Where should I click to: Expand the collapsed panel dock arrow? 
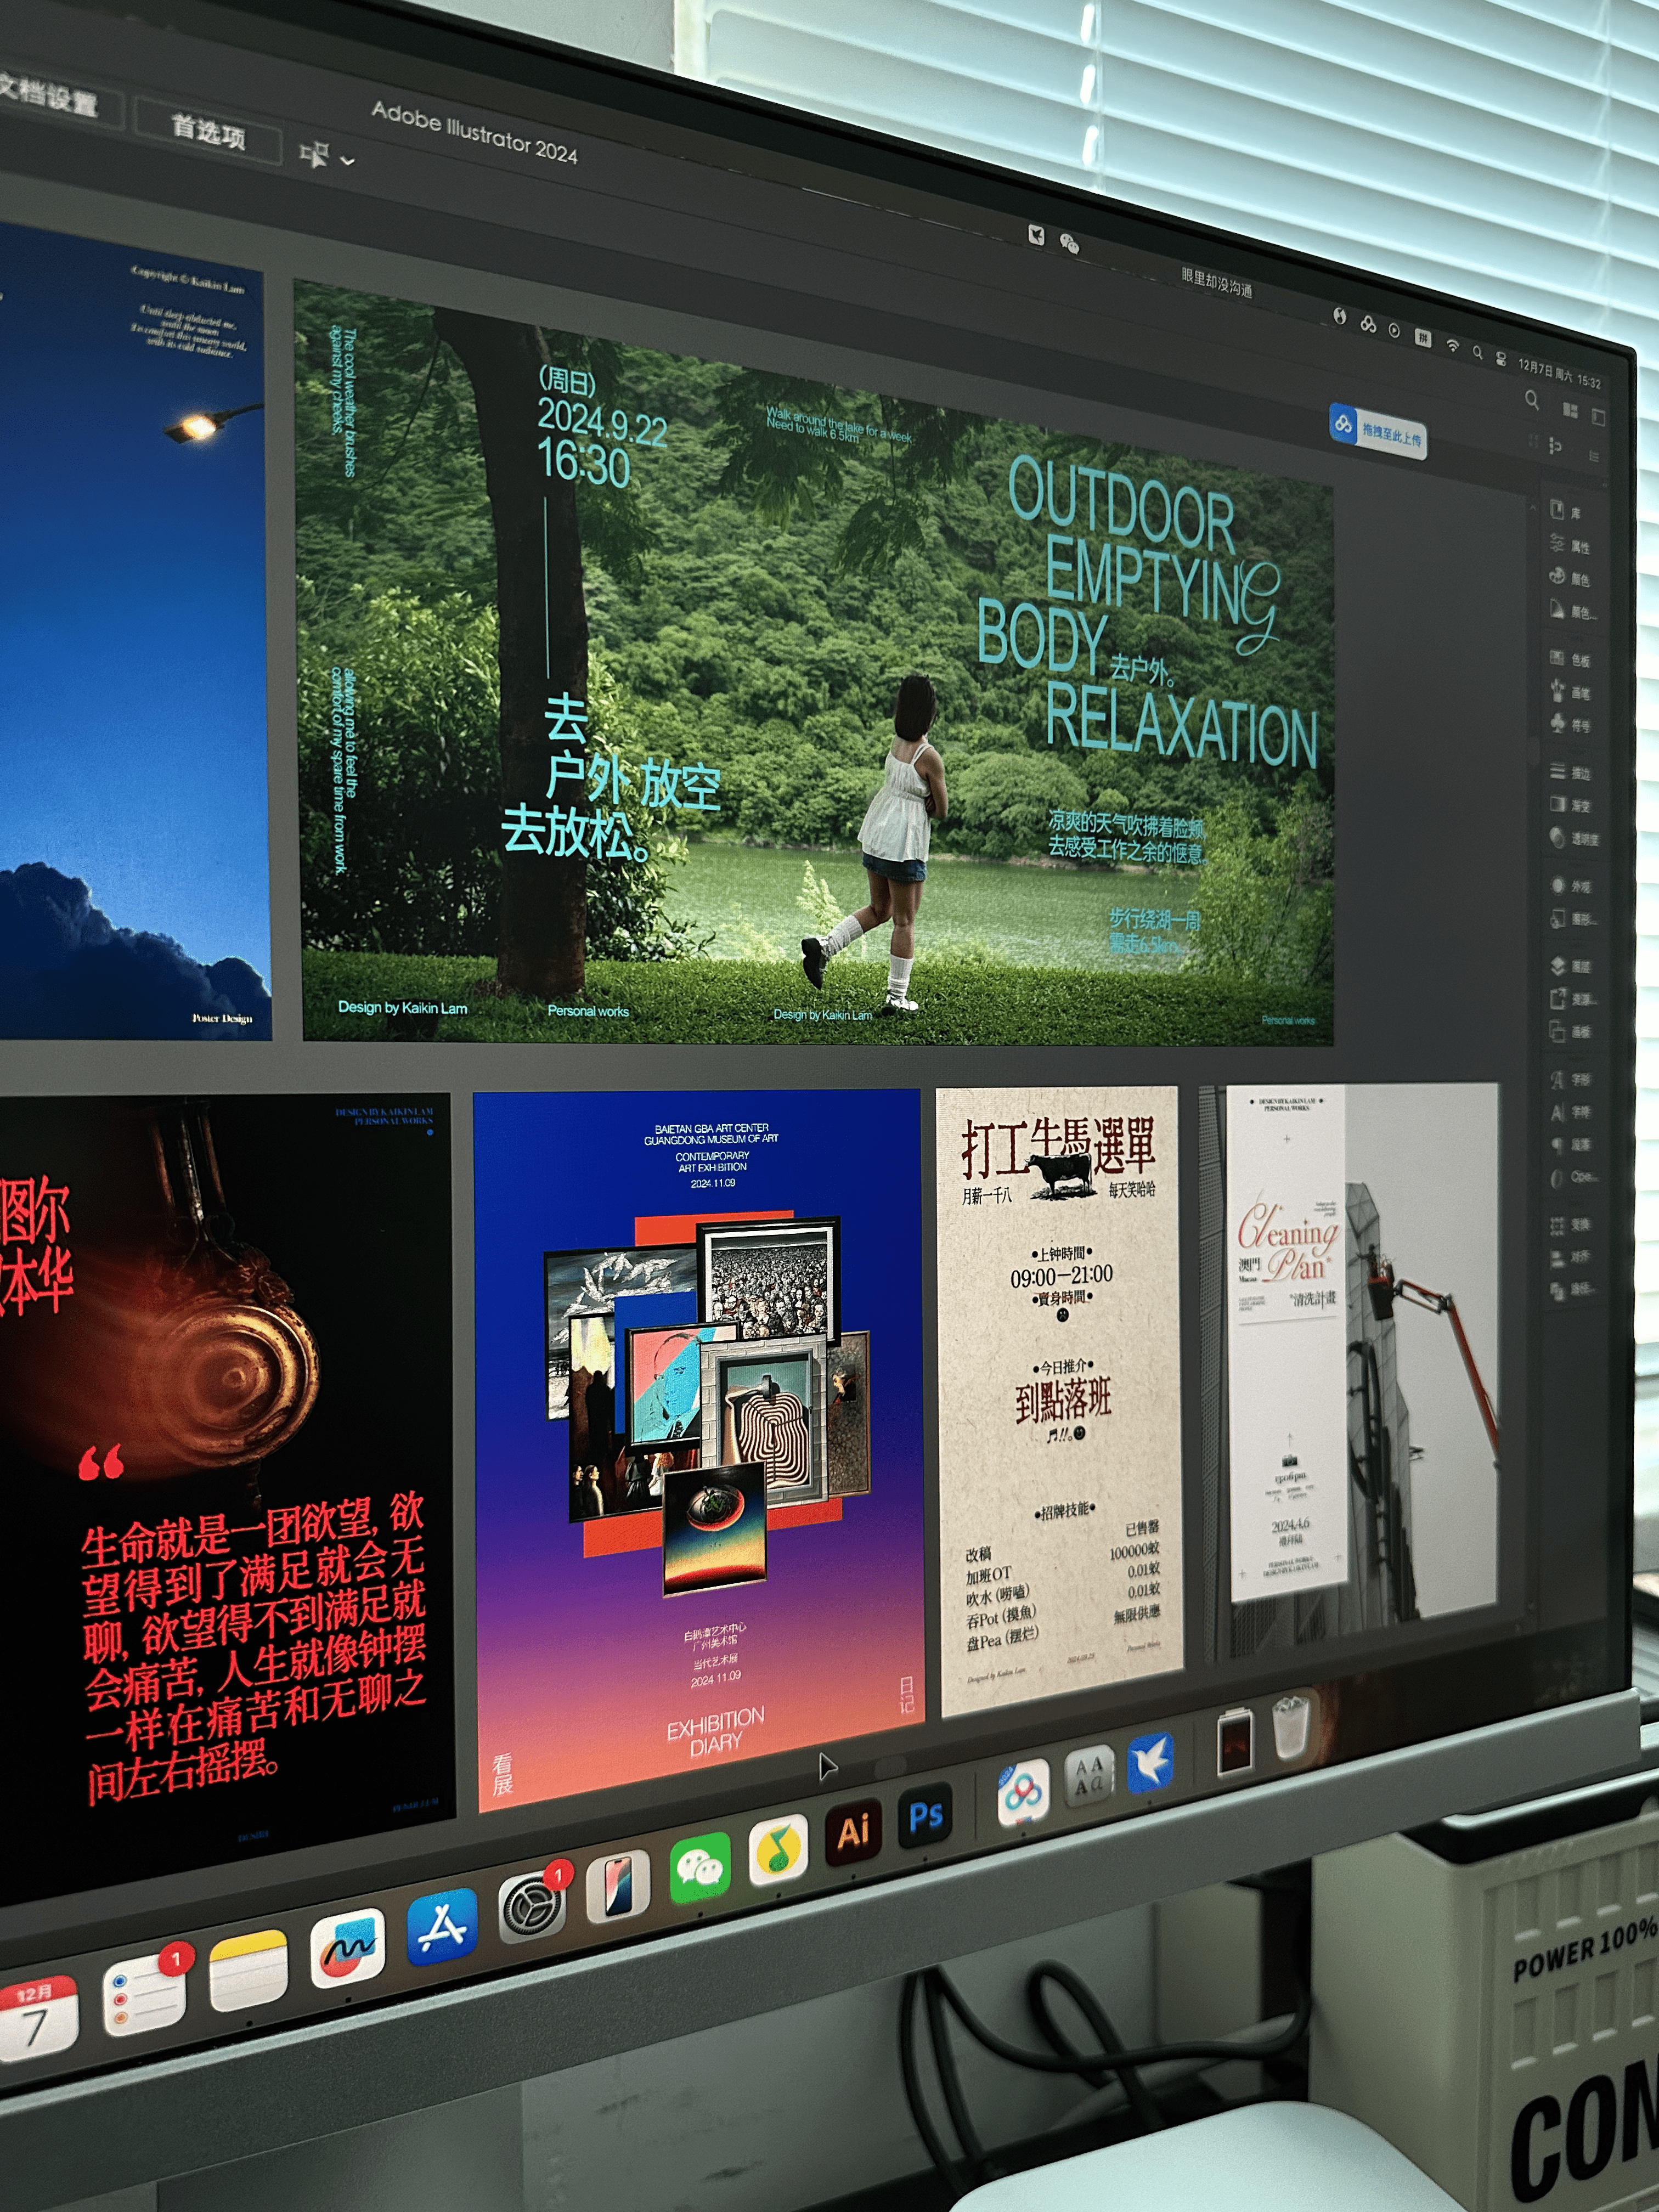[1605, 485]
